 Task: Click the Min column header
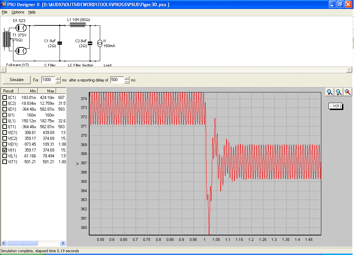pyautogui.click(x=28, y=91)
